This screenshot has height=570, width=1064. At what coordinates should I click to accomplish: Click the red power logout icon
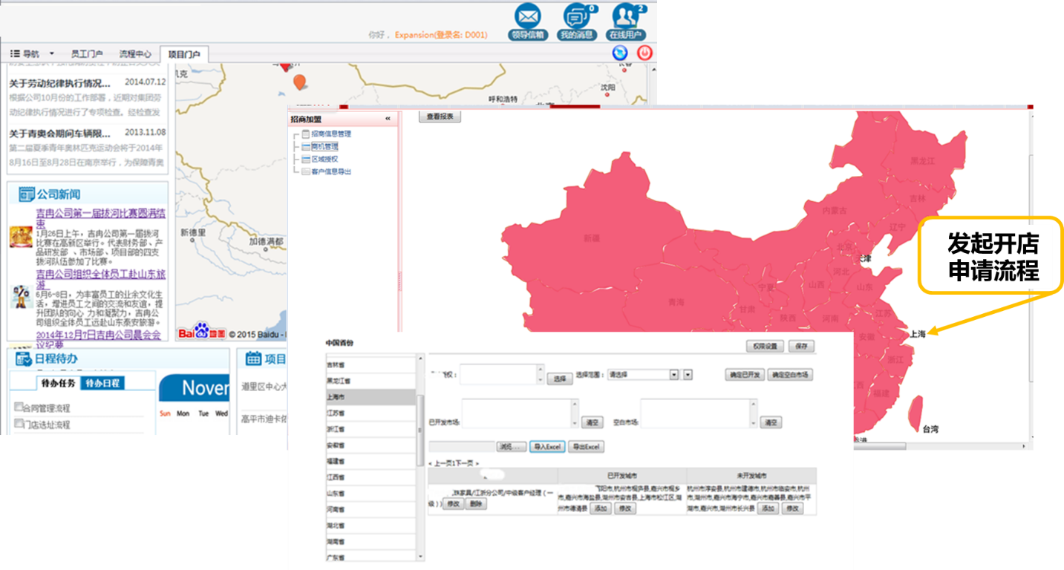click(644, 53)
